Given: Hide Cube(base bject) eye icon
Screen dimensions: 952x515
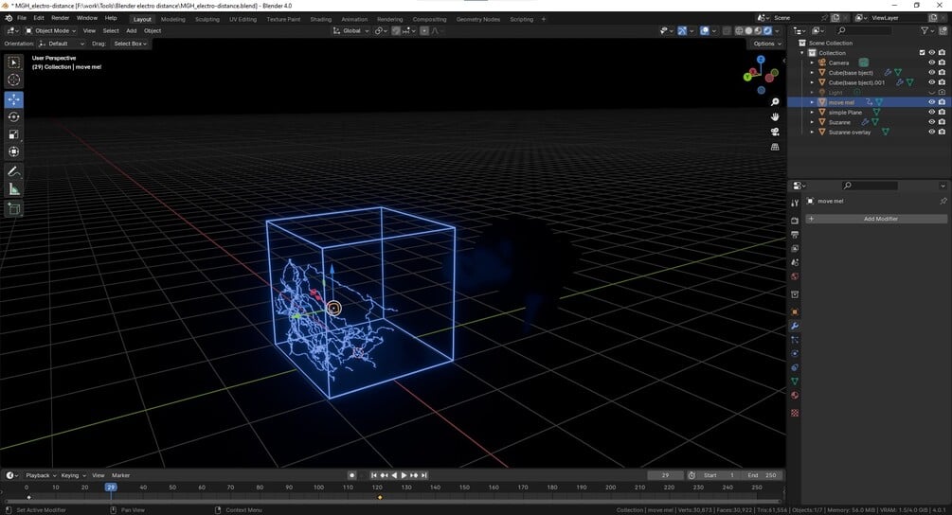Looking at the screenshot, I should (x=931, y=72).
